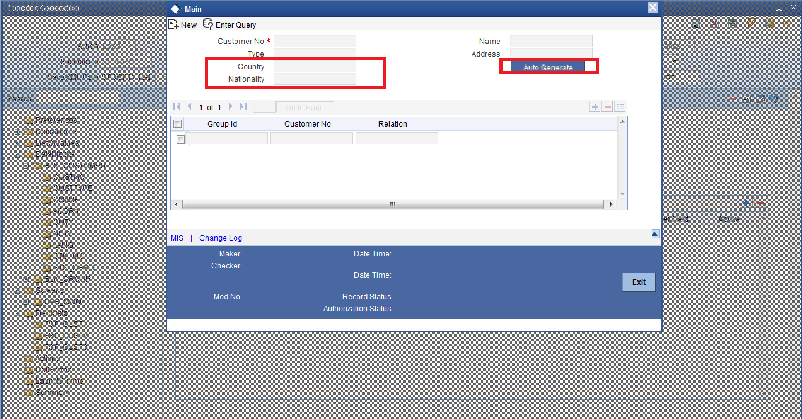Collapse the audit footer with arrow icon

point(655,234)
